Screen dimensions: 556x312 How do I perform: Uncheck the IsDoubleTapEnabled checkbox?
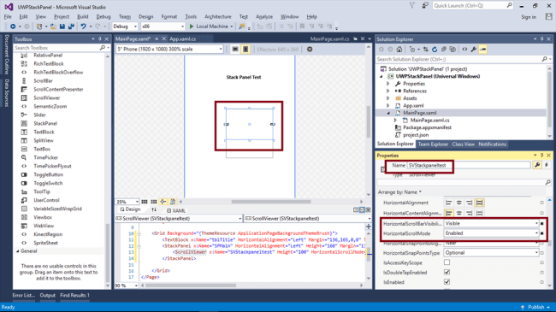click(x=447, y=273)
